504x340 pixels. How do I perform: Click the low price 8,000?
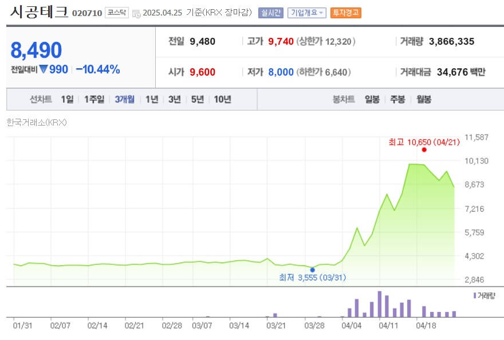coord(281,72)
